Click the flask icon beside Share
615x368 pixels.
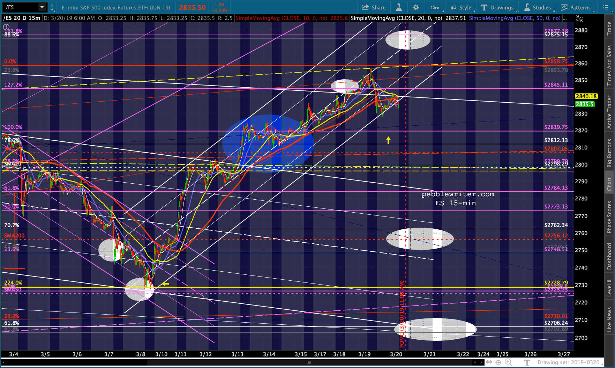[399, 7]
